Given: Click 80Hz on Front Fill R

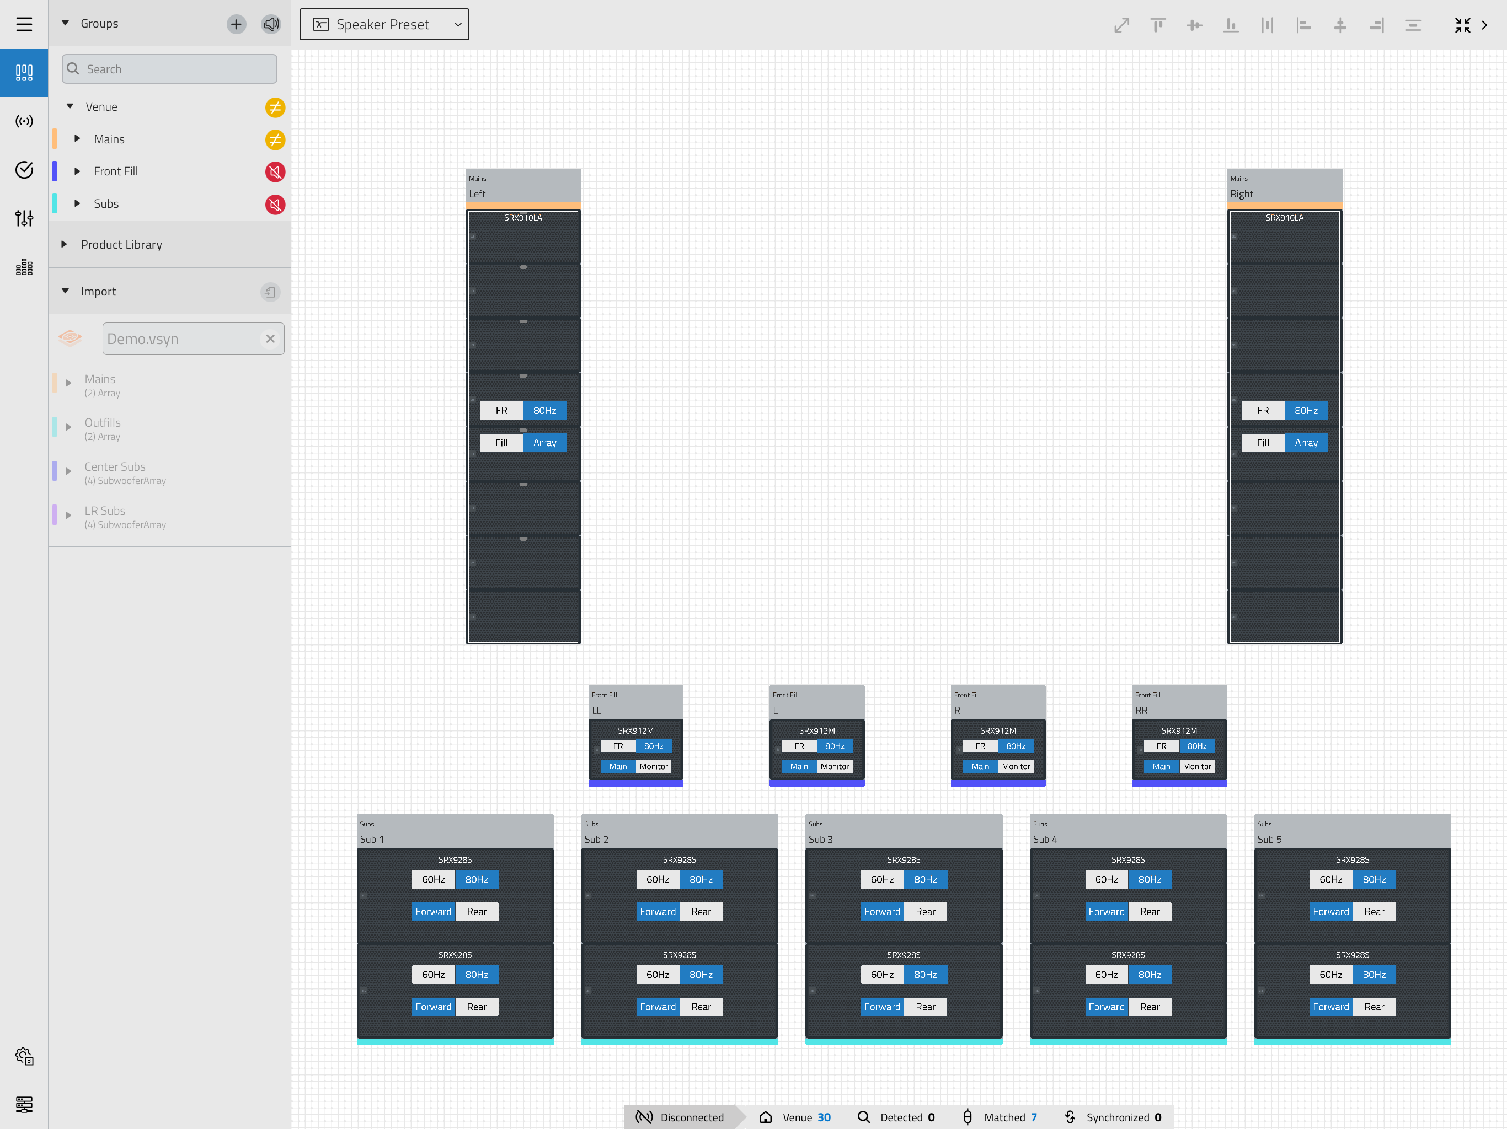Looking at the screenshot, I should 1015,746.
